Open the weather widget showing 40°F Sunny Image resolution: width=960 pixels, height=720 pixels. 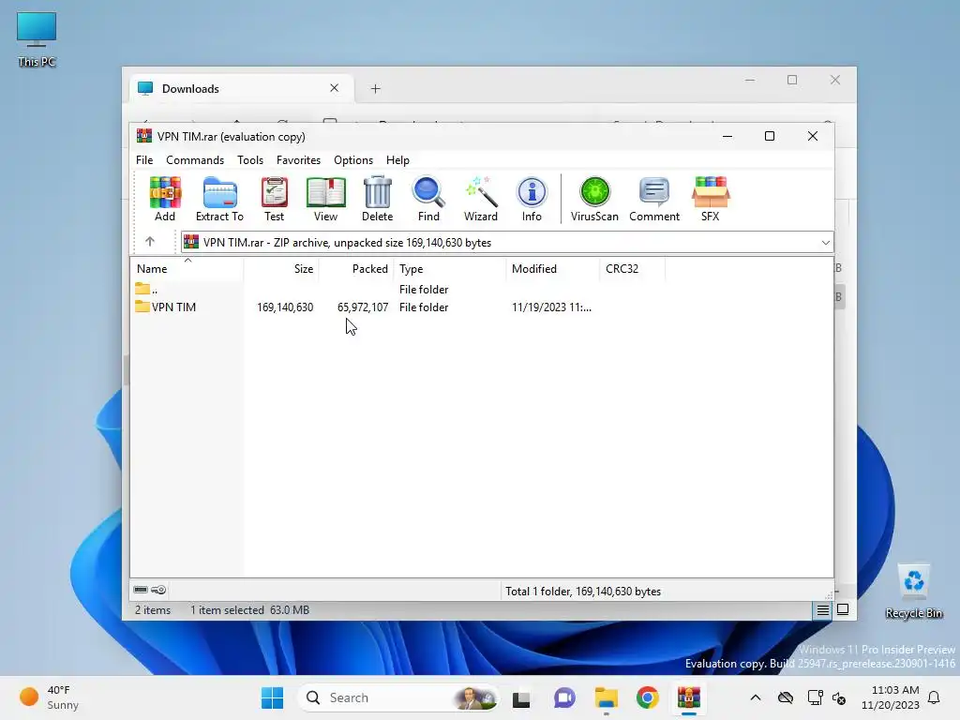pyautogui.click(x=49, y=697)
